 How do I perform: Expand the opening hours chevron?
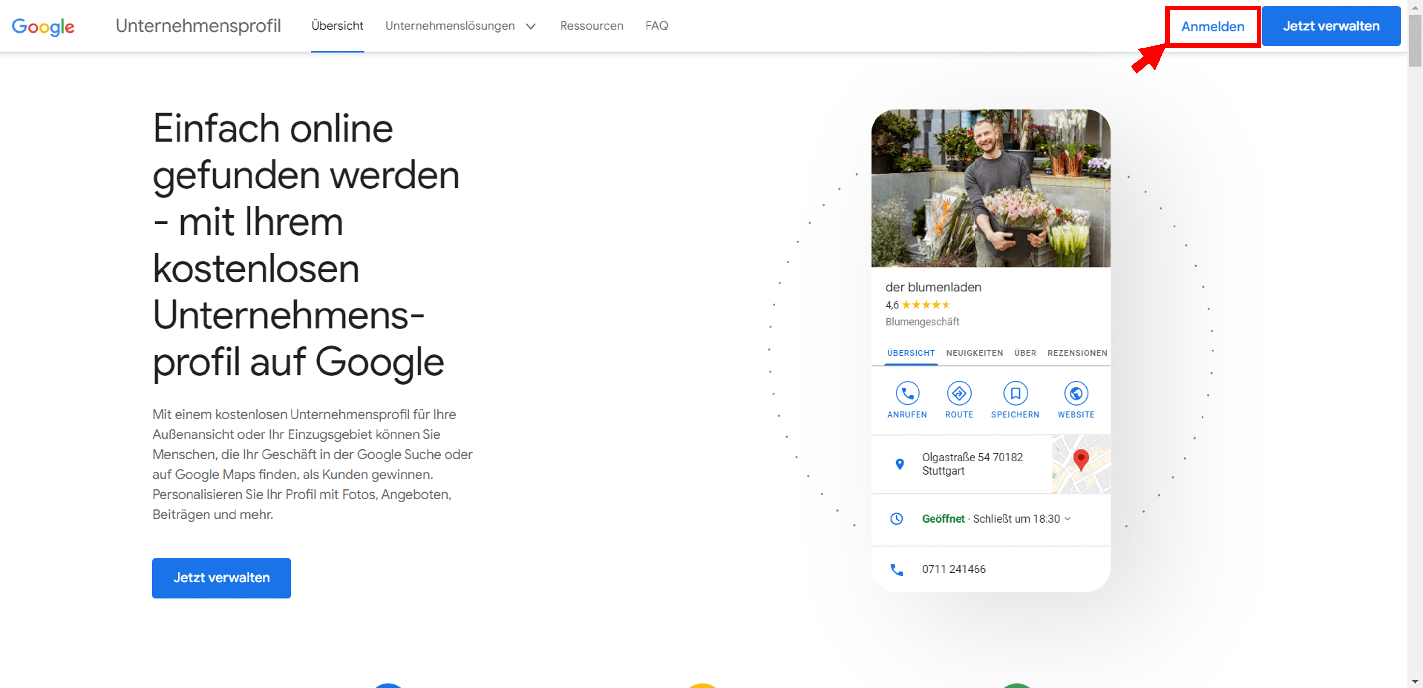coord(1067,518)
